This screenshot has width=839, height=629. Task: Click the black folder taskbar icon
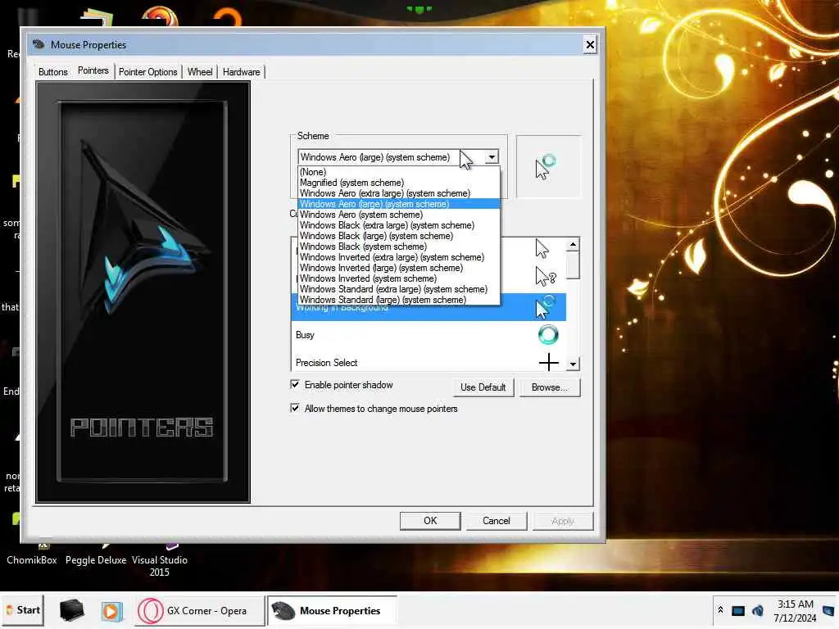click(72, 610)
